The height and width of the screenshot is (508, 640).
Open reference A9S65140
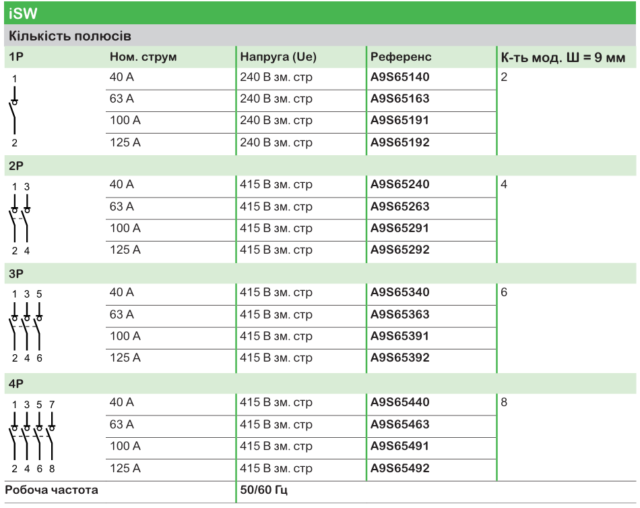pyautogui.click(x=400, y=77)
